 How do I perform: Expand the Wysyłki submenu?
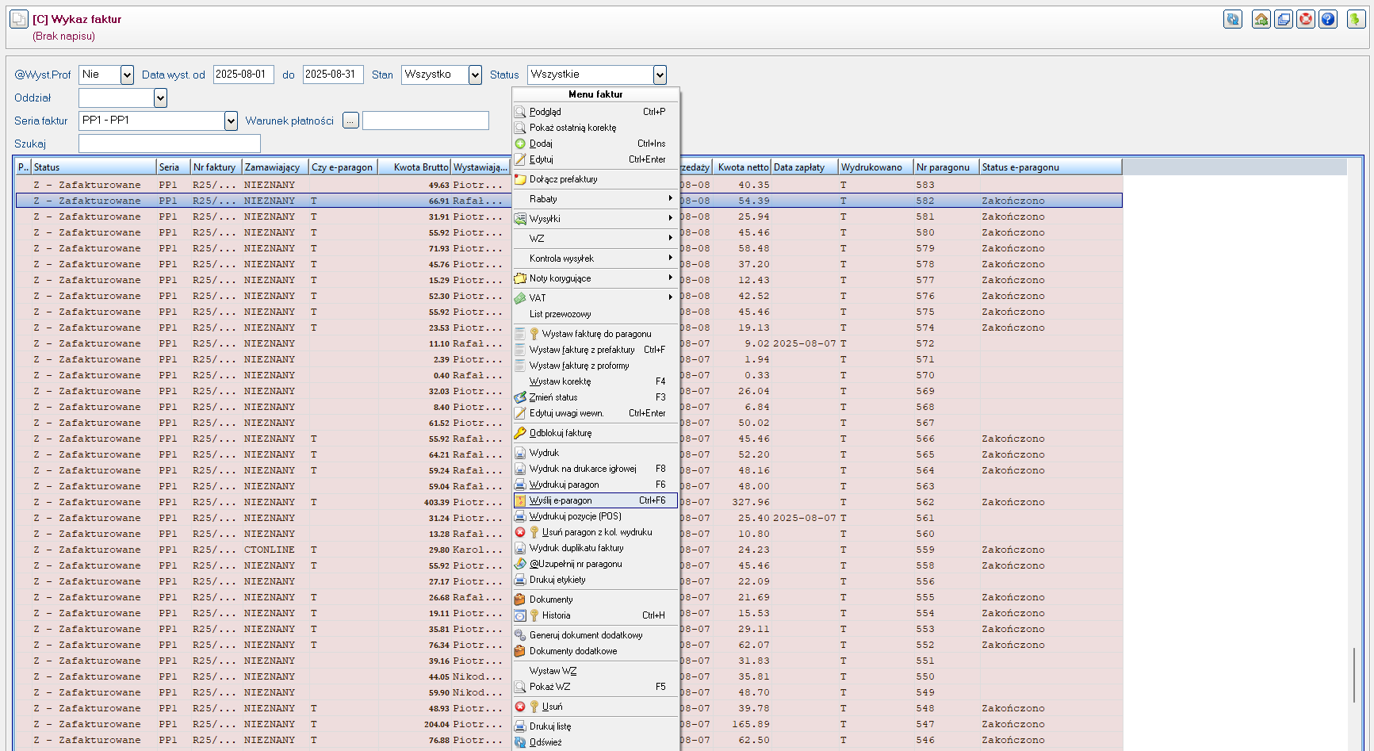click(x=595, y=219)
